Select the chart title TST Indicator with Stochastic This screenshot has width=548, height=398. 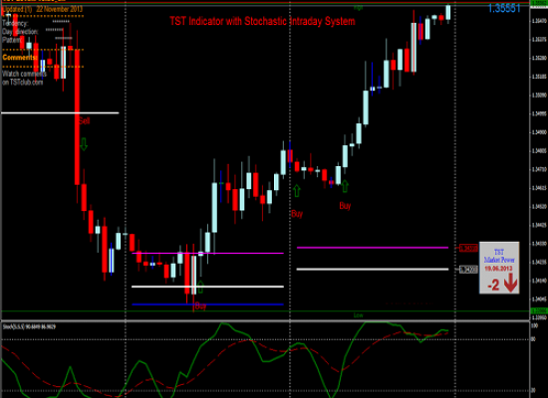262,21
